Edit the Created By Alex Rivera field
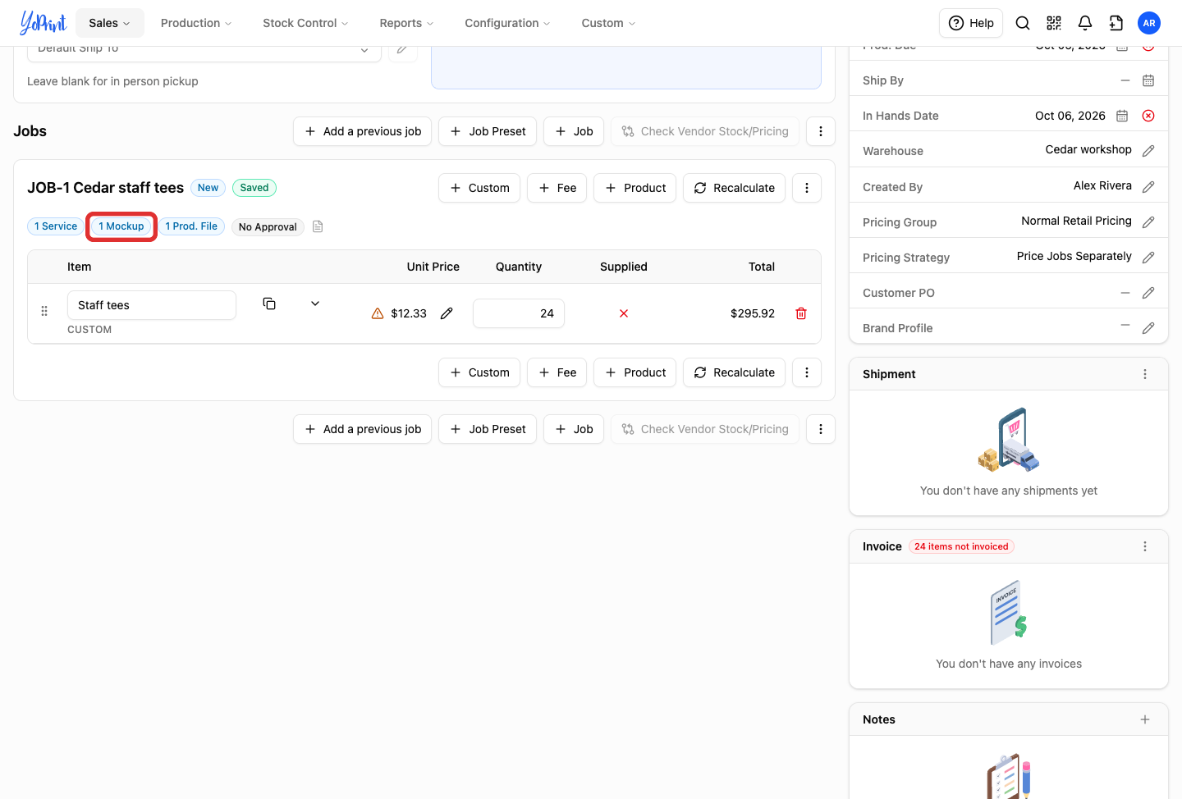Image resolution: width=1182 pixels, height=799 pixels. [1148, 187]
